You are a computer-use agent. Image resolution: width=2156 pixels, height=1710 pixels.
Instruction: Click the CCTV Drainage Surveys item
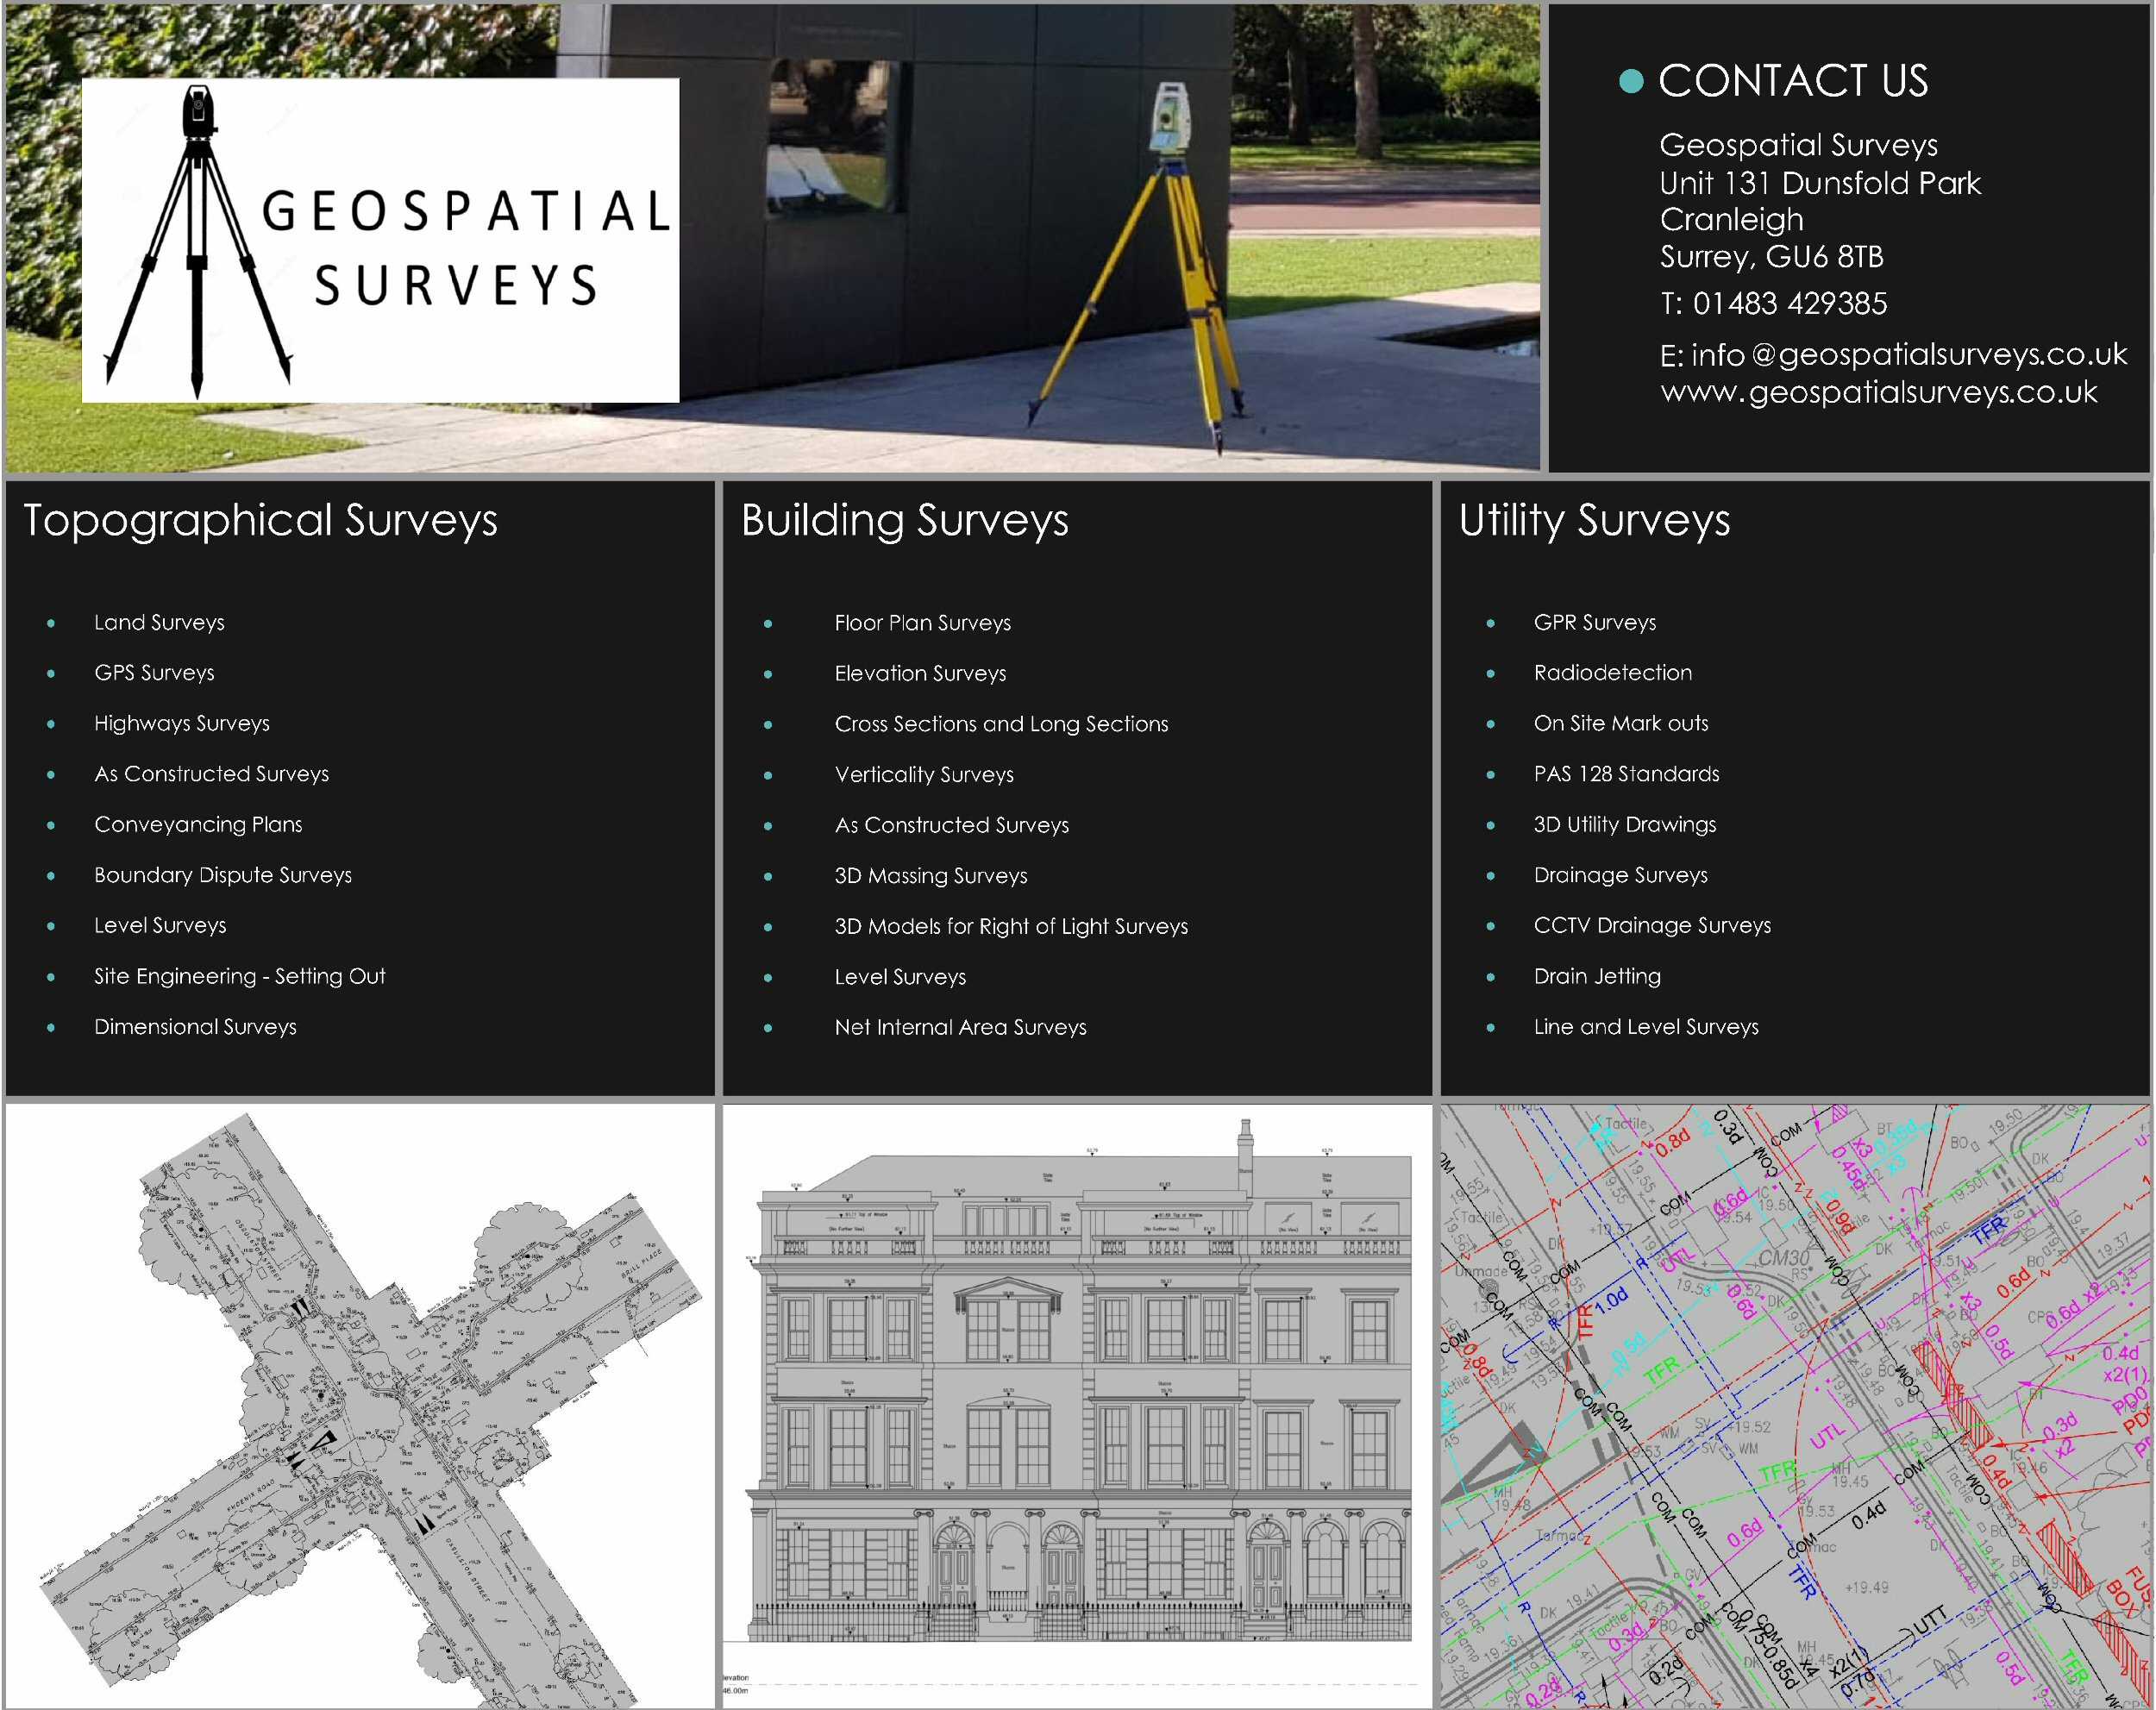tap(1652, 925)
